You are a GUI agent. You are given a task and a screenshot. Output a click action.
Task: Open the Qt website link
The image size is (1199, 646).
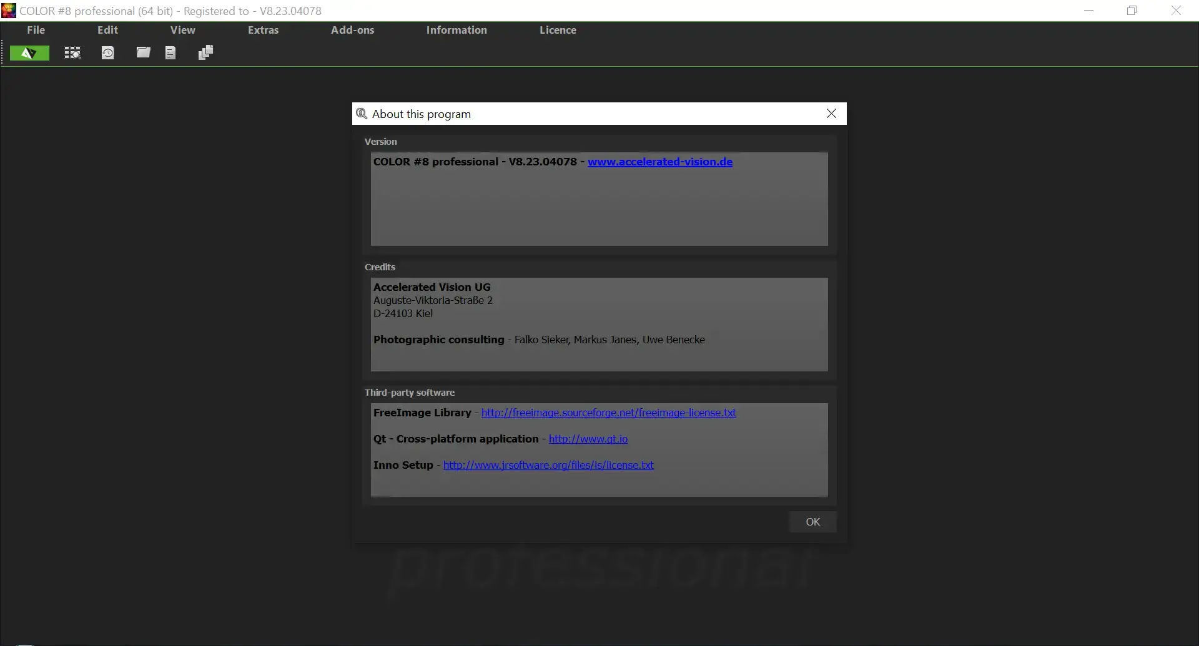pyautogui.click(x=588, y=439)
